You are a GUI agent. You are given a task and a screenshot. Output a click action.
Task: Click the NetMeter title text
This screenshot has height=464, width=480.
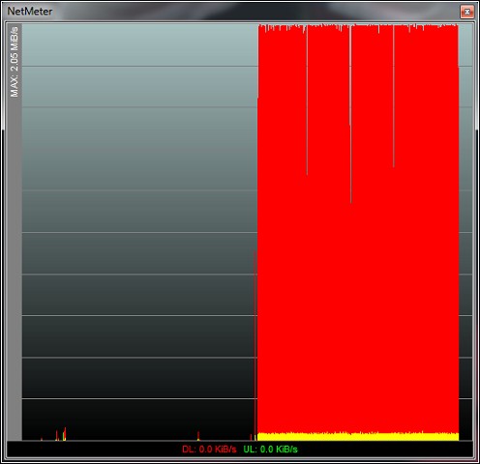30,12
